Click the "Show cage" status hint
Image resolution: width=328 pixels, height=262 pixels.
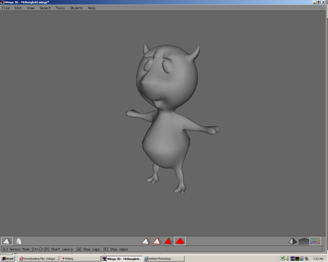[91, 249]
